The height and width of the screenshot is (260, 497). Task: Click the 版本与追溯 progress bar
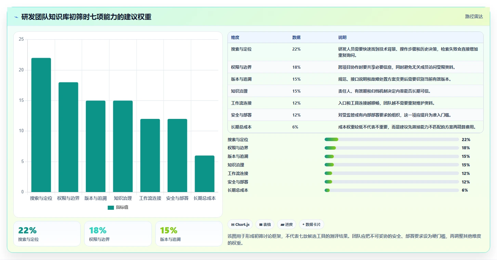click(x=392, y=156)
